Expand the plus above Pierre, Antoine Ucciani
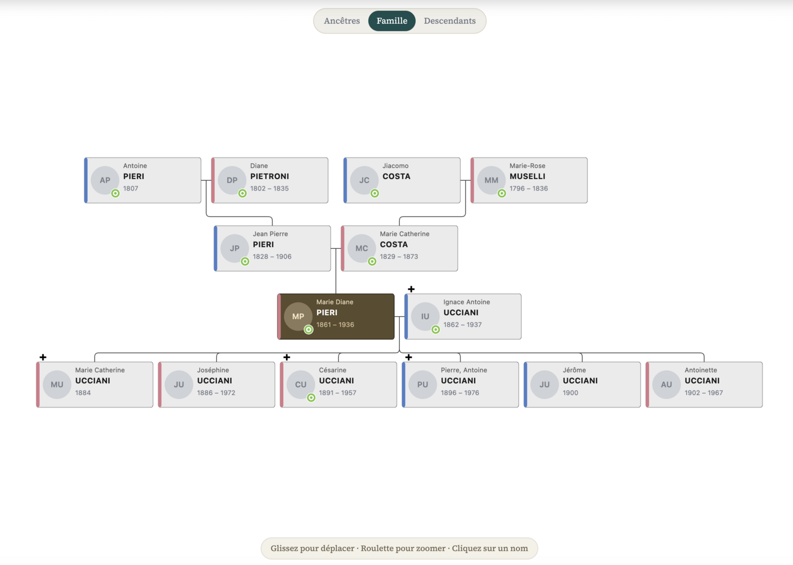Screen dimensions: 793x565 [x=408, y=357]
